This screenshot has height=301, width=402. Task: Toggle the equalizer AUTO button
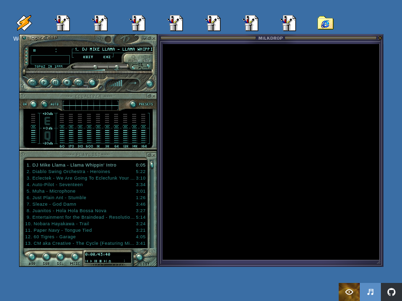(x=45, y=104)
